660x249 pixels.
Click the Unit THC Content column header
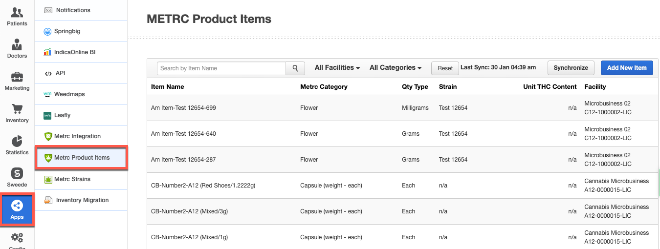(x=550, y=87)
